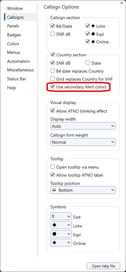Viewport: 126px width, 272px height.
Task: Expand the Display width Auto dropdown
Action: (83, 126)
